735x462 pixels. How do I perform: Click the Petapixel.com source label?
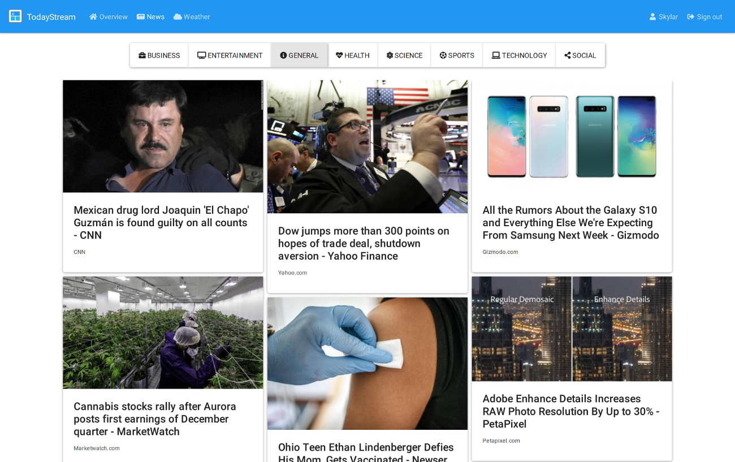tap(501, 441)
